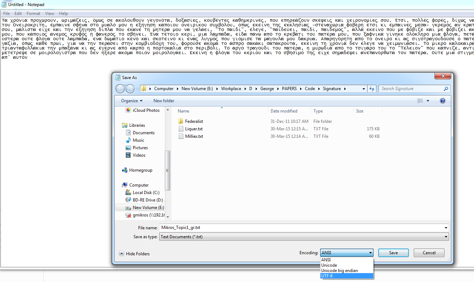Click the Federalist folder icon
Viewport: 474px width, 282px height.
point(181,121)
